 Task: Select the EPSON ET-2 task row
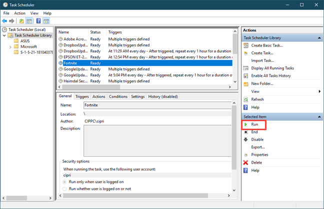tap(145, 57)
